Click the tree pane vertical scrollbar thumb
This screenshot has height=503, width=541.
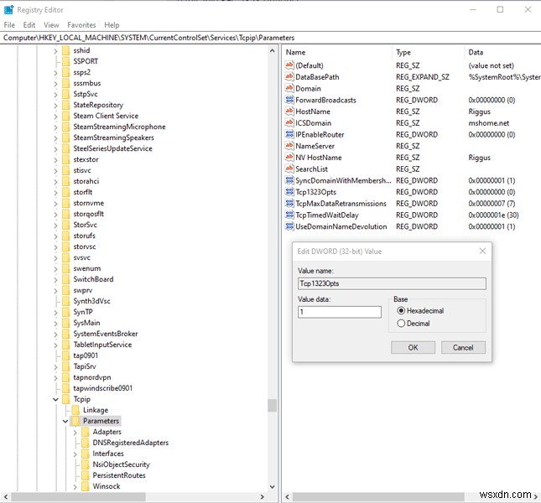click(x=273, y=406)
